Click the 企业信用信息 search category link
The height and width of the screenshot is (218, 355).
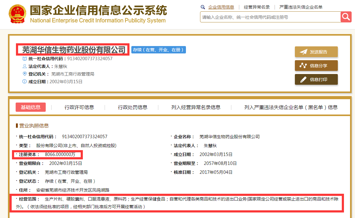click(221, 7)
